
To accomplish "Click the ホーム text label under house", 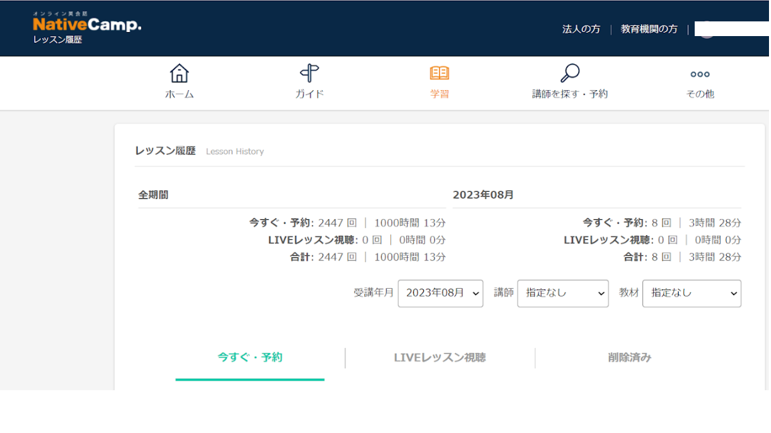I will (179, 94).
